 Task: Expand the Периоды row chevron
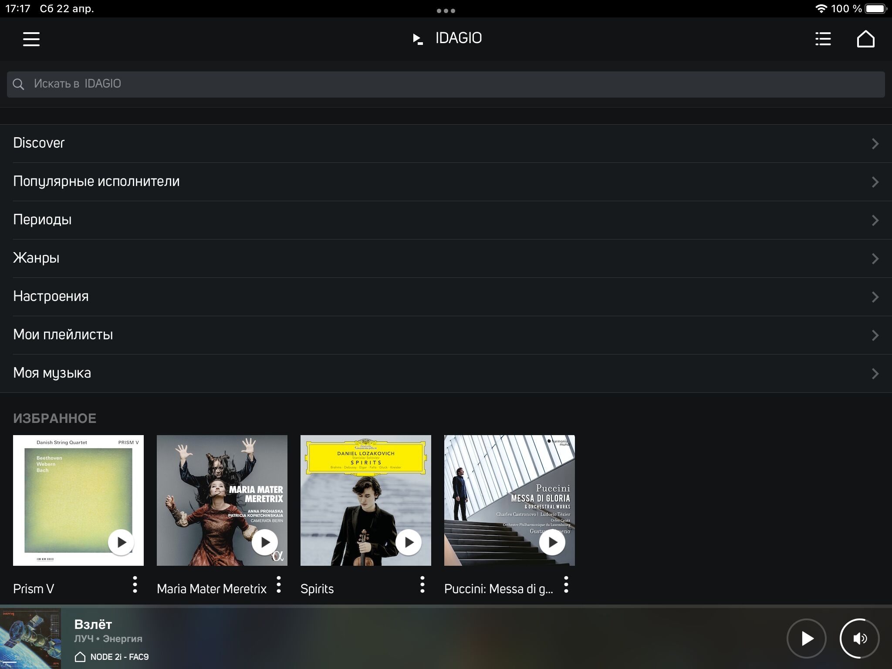click(x=875, y=220)
